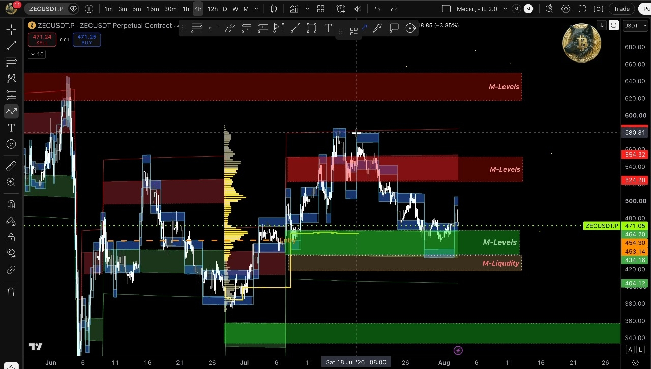Create an alert with the clock icon

pyautogui.click(x=341, y=9)
